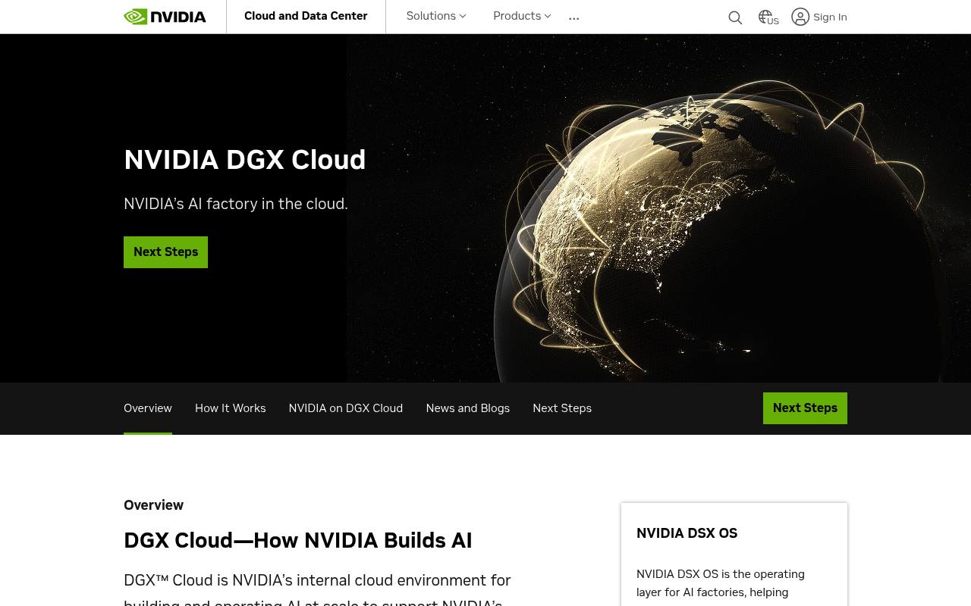Select the NVIDIA DGX Cloud heading

245,160
